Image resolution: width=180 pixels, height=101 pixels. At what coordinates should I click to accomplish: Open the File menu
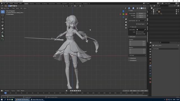tap(4, 3)
